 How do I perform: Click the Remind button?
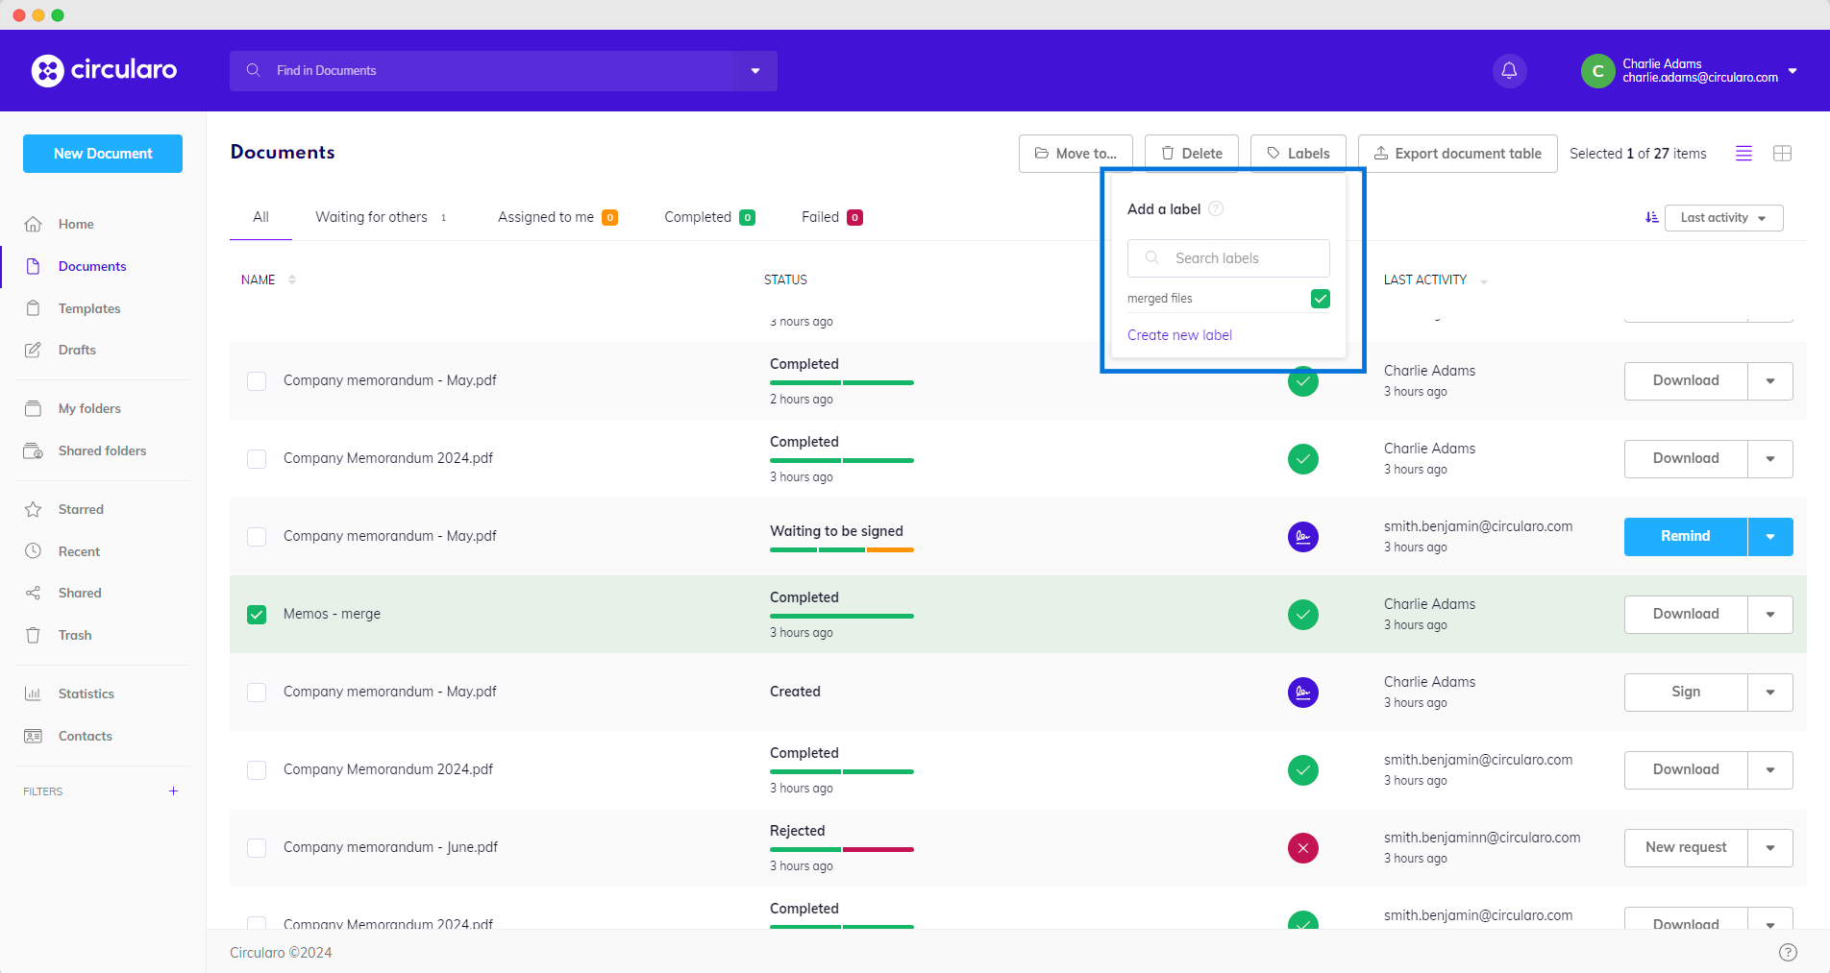pyautogui.click(x=1686, y=537)
